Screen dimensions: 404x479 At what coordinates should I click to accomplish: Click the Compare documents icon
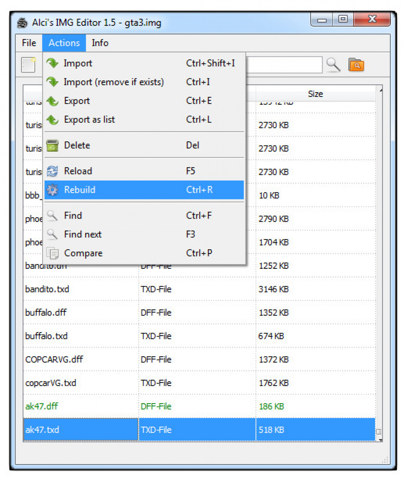53,253
